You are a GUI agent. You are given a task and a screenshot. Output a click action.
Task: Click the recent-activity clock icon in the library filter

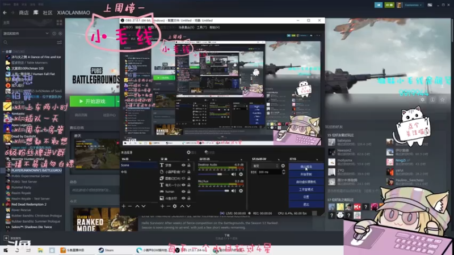tap(54, 33)
